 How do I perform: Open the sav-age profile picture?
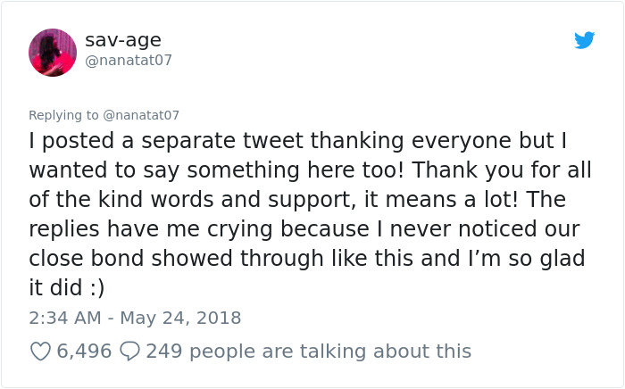click(53, 52)
